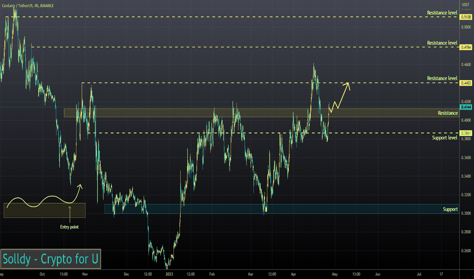Select the Resistance level text beside 0.5108
This screenshot has height=279, width=474.
click(442, 13)
